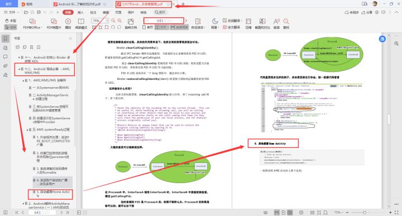Screen dimensions: 402x216
Task: Open bookmark 二 ActivityManagerService 创建过程
Action: click(50, 97)
